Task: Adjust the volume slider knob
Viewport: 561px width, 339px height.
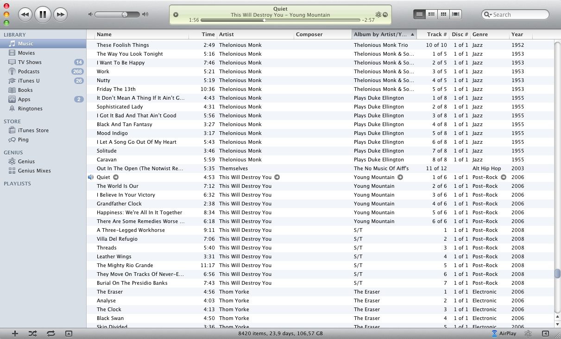Action: coord(125,14)
